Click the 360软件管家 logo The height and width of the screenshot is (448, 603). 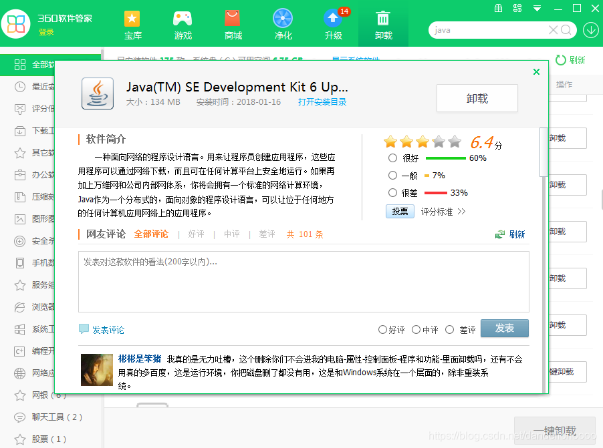[16, 24]
